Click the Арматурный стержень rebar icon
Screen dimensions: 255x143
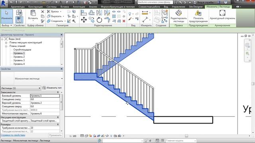click(x=222, y=13)
